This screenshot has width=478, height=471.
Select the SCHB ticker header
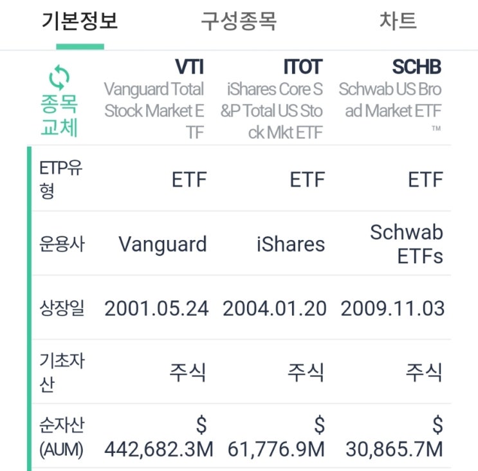coord(417,67)
